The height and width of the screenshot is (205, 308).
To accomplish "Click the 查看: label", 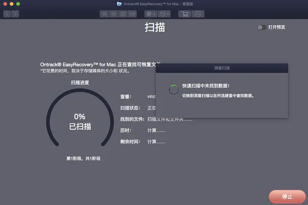I will point(126,97).
